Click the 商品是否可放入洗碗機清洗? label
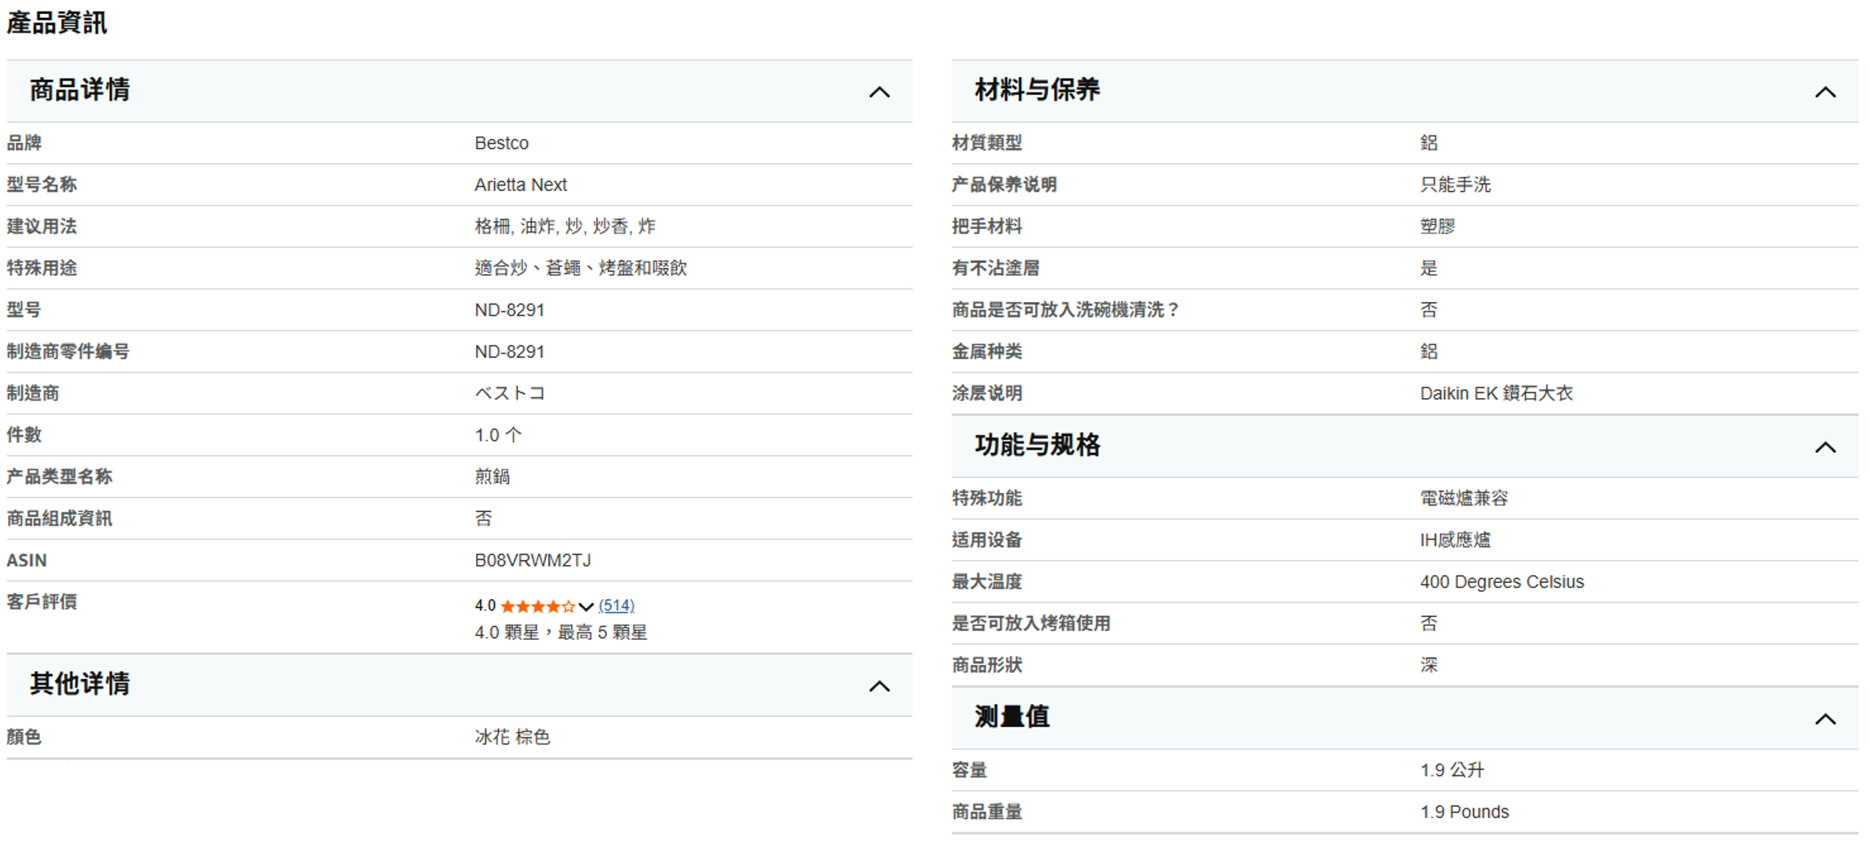Viewport: 1870px width, 849px height. [x=1067, y=310]
